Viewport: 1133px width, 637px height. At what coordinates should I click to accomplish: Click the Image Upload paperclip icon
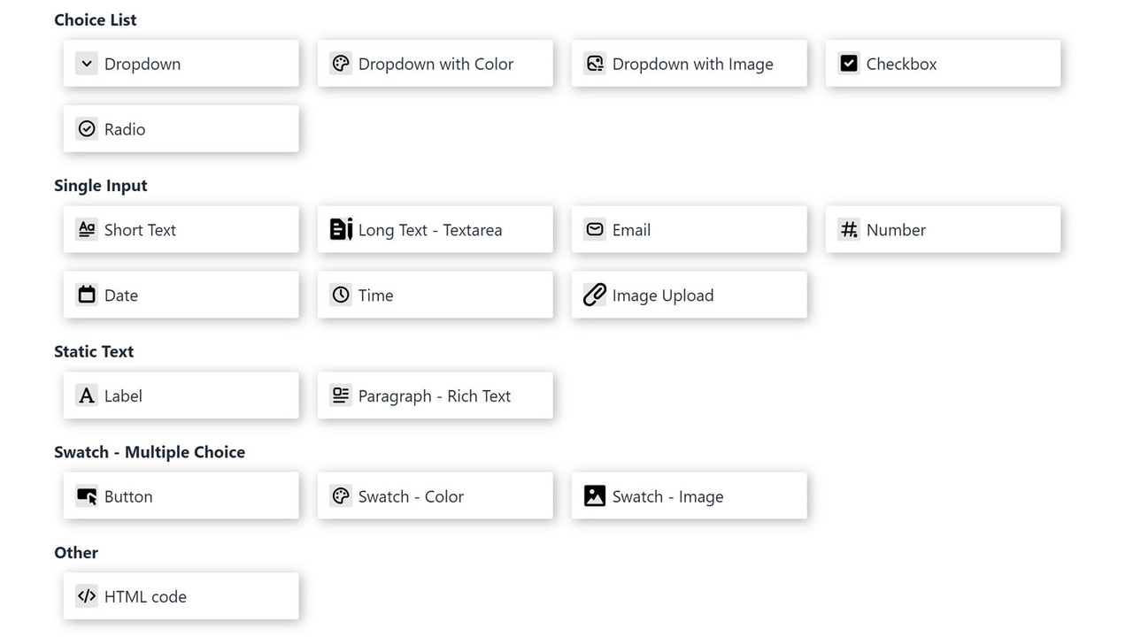[x=595, y=294]
